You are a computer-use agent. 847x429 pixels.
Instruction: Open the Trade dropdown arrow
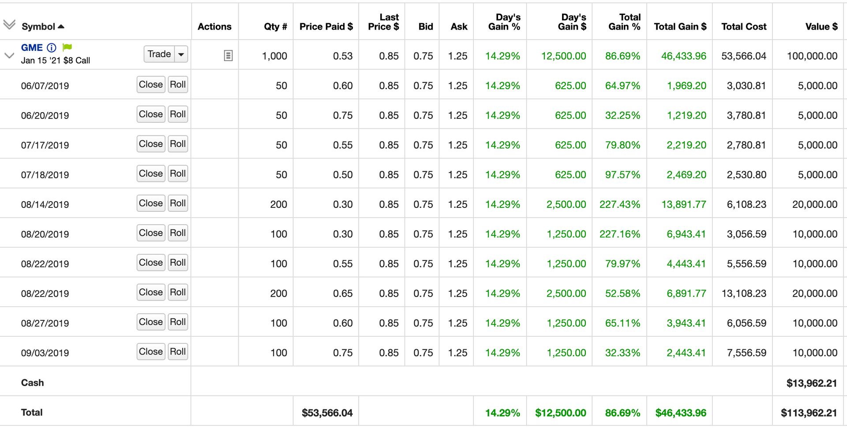click(181, 54)
